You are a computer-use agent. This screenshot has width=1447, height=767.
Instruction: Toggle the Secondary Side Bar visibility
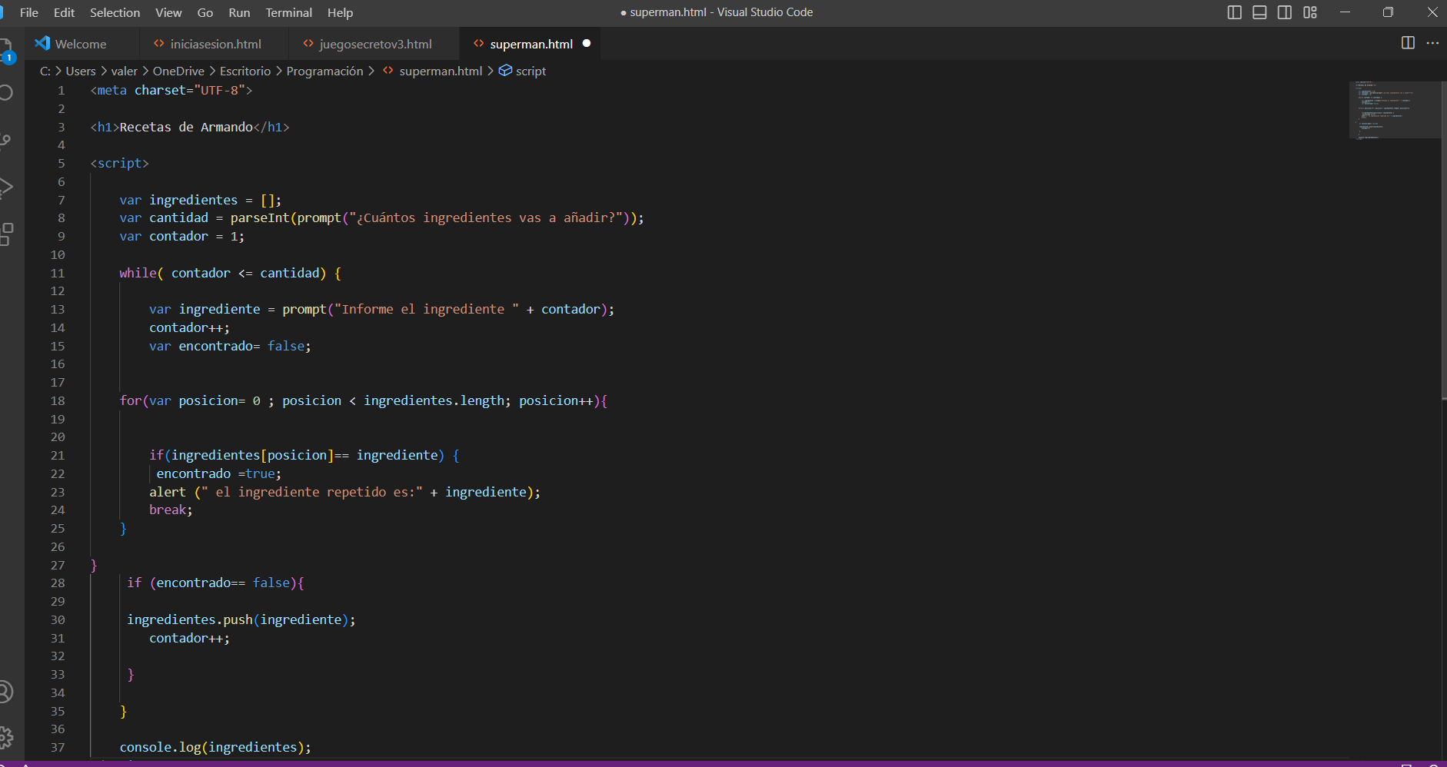tap(1285, 12)
